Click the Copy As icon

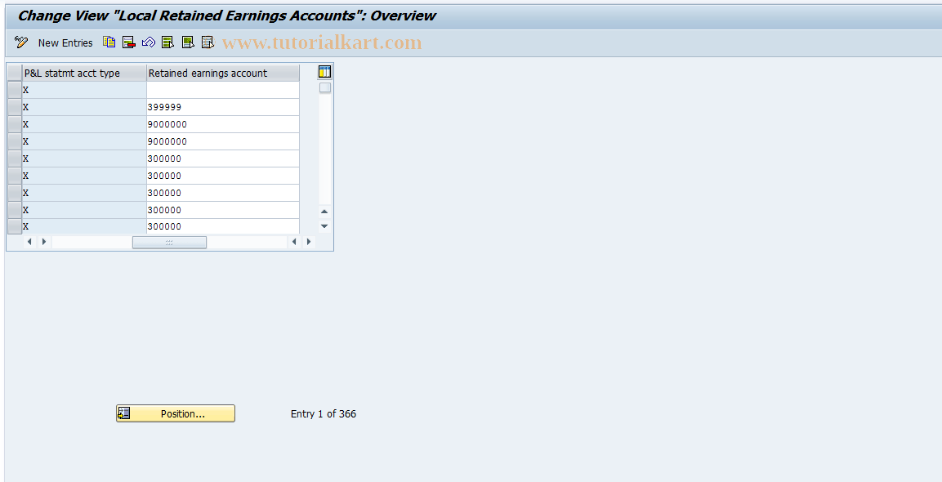(x=109, y=42)
